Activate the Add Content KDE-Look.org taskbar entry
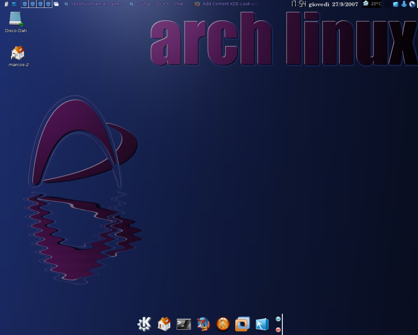Screen dimensions: 418x335 [x=226, y=4]
